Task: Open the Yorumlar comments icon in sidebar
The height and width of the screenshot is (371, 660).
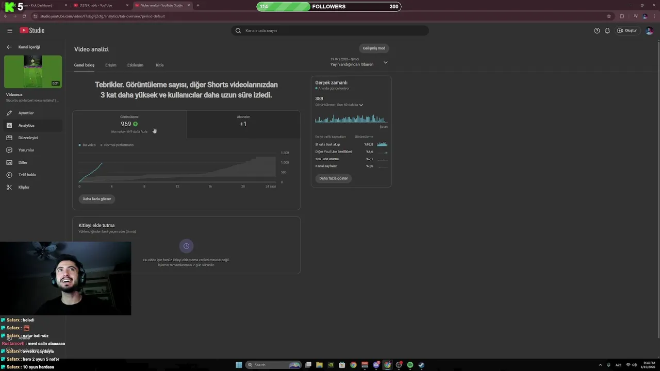Action: [9, 150]
